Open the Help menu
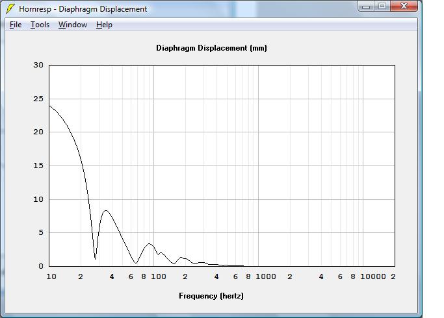 pyautogui.click(x=104, y=25)
